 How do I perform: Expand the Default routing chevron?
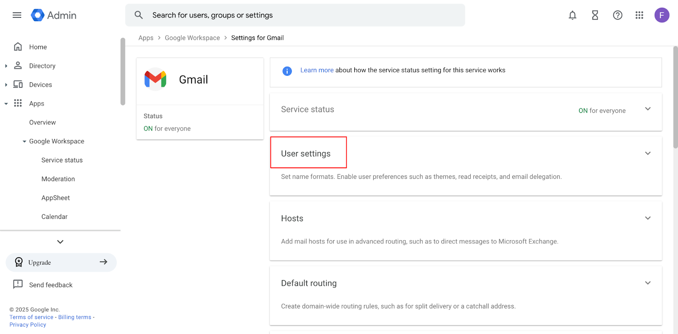point(648,283)
